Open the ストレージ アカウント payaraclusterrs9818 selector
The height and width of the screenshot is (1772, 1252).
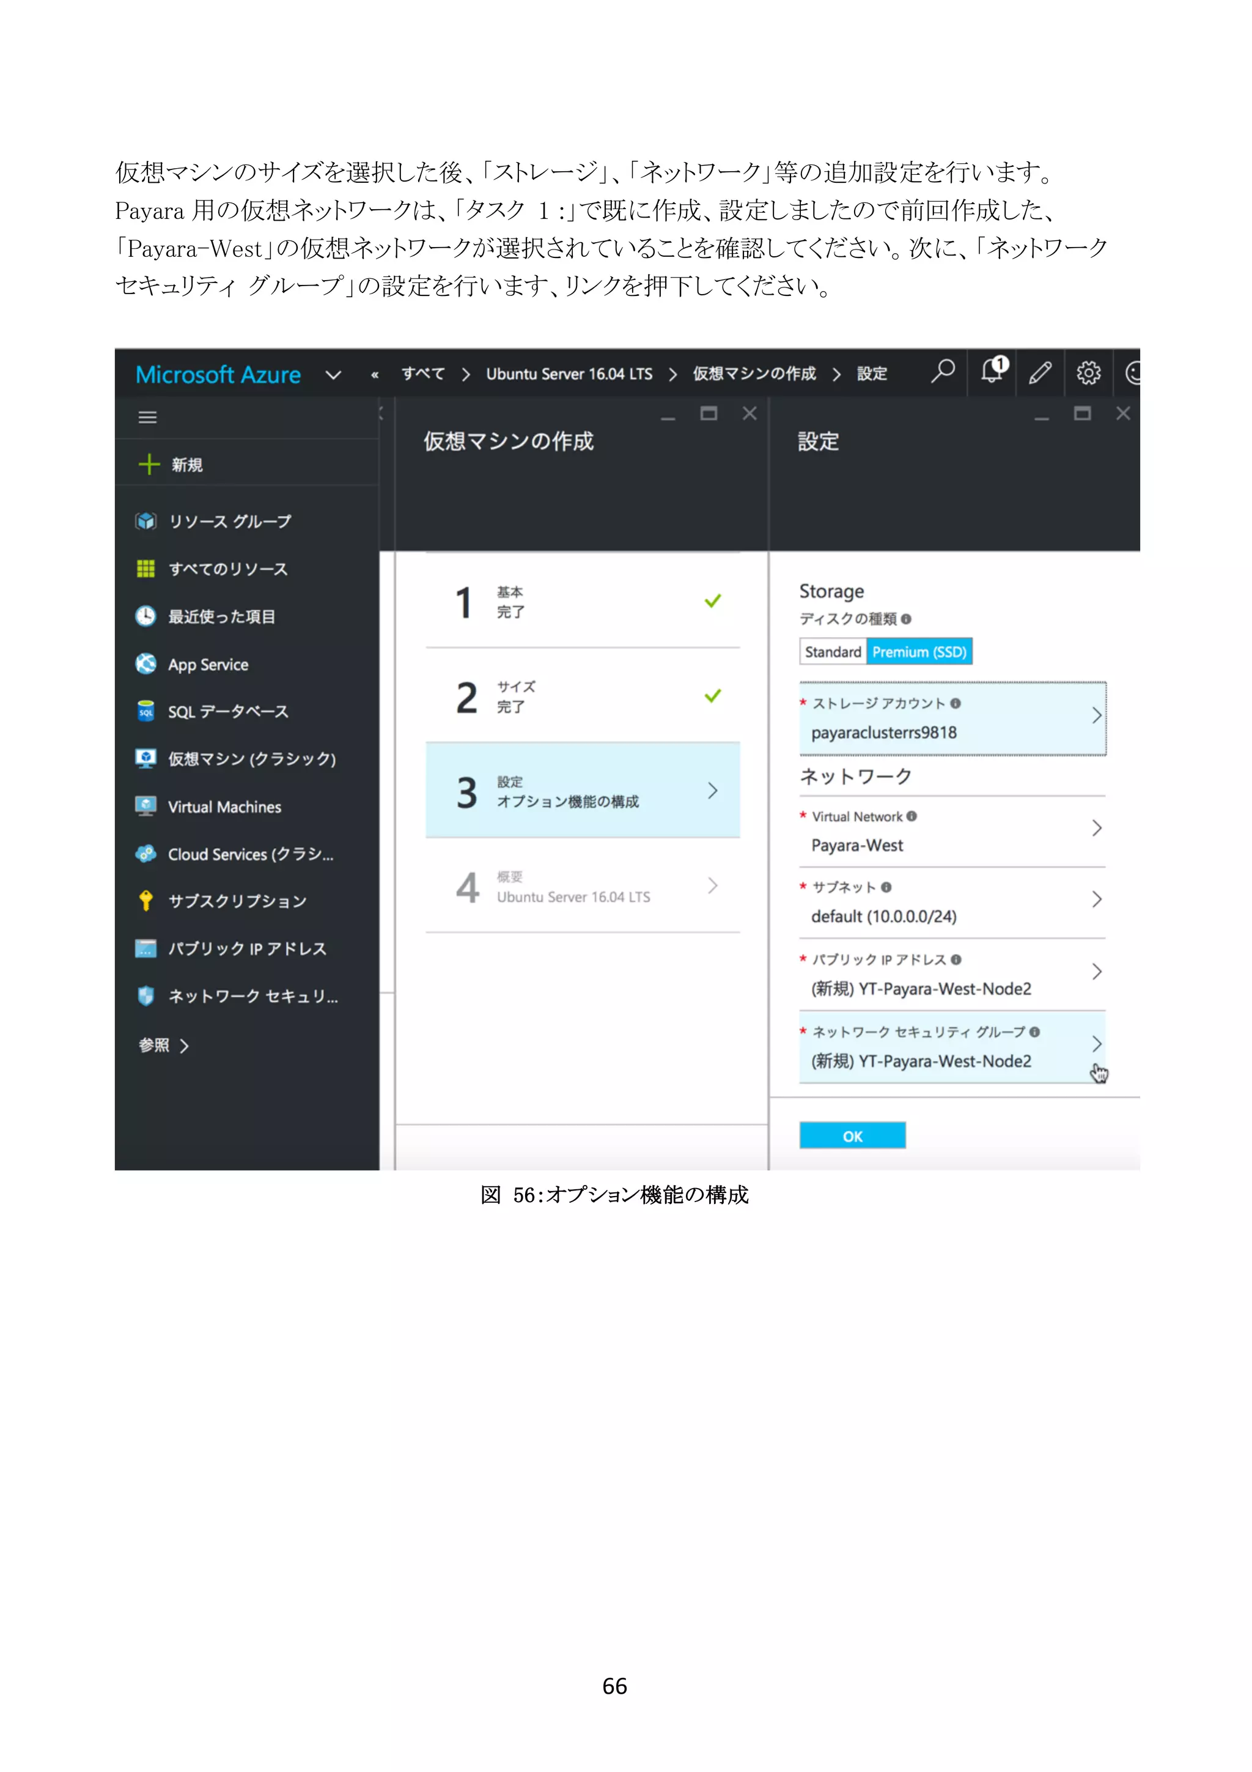tap(952, 718)
